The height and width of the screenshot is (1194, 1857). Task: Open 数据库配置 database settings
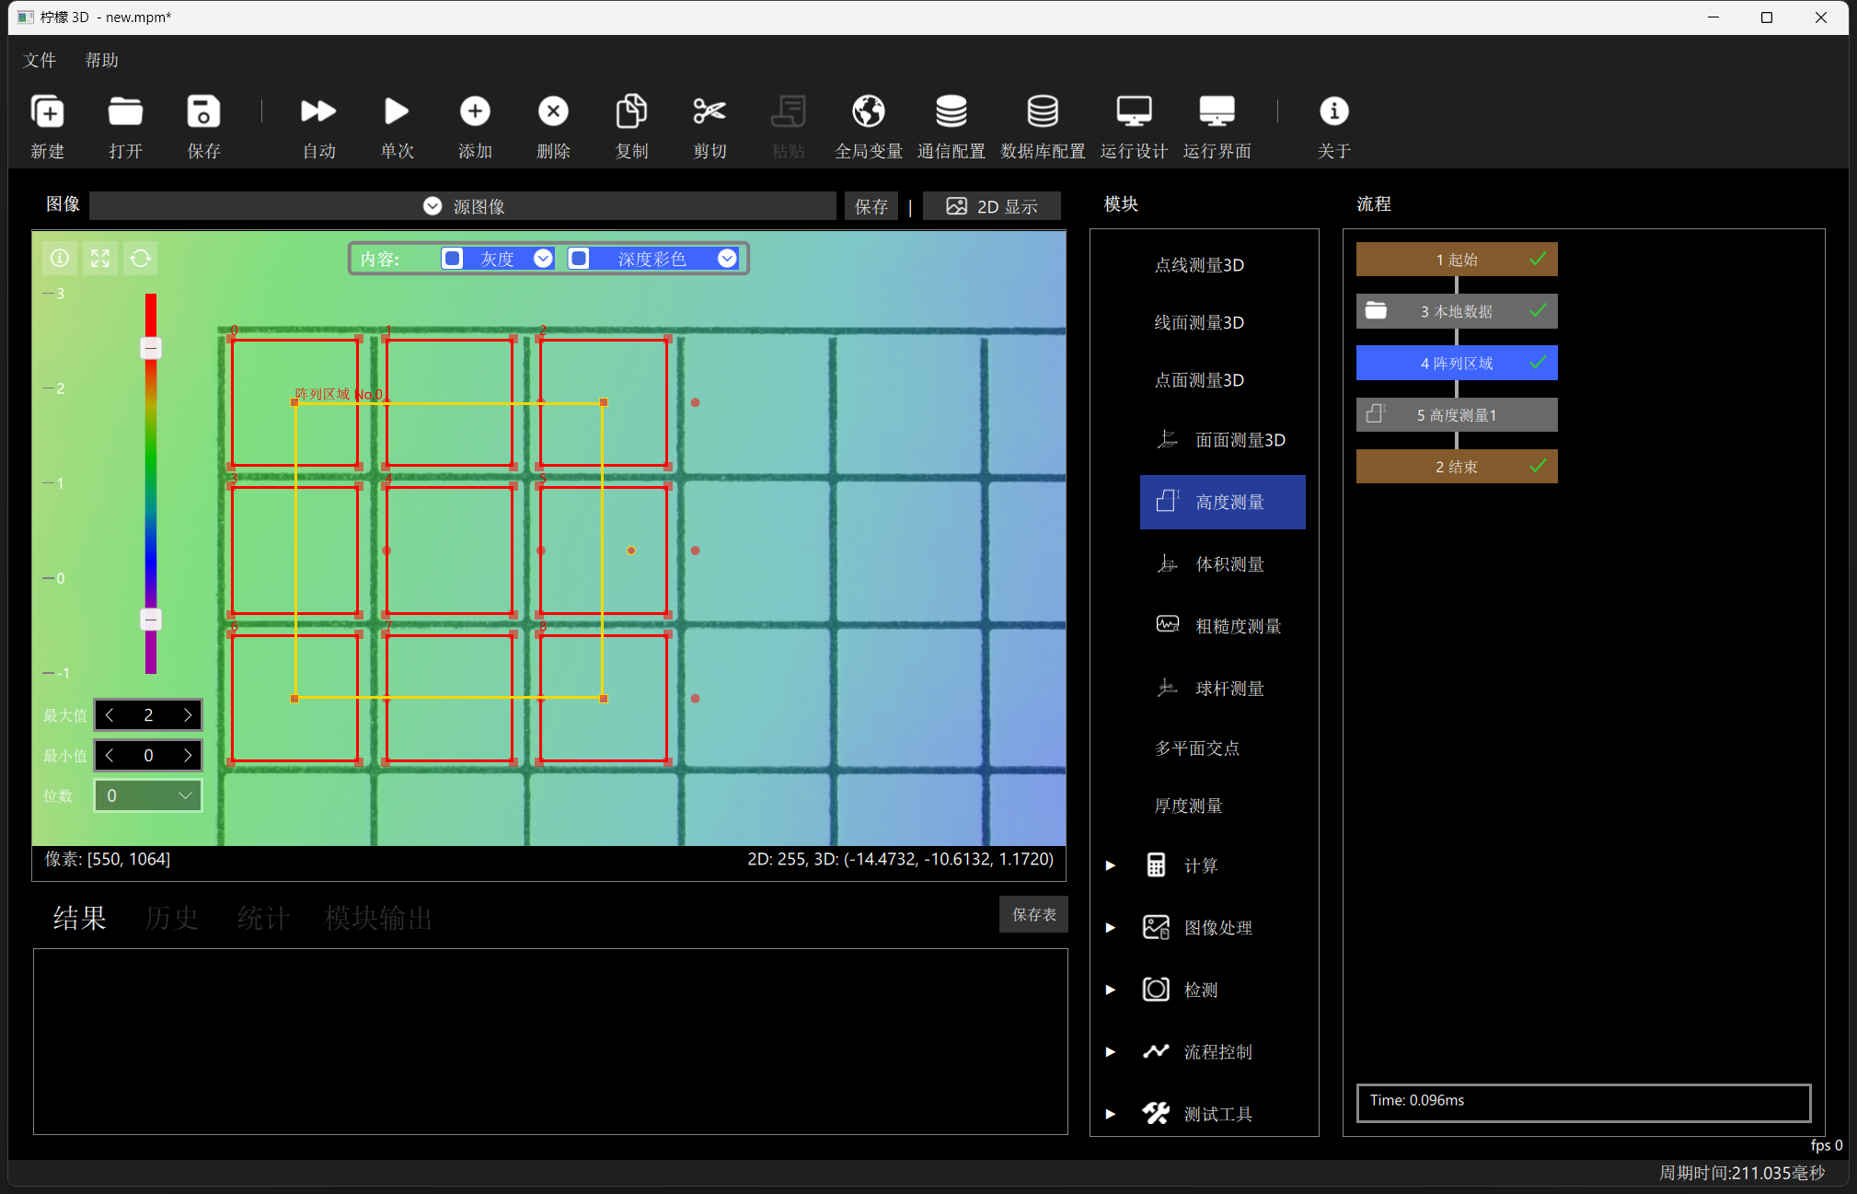pos(1043,111)
